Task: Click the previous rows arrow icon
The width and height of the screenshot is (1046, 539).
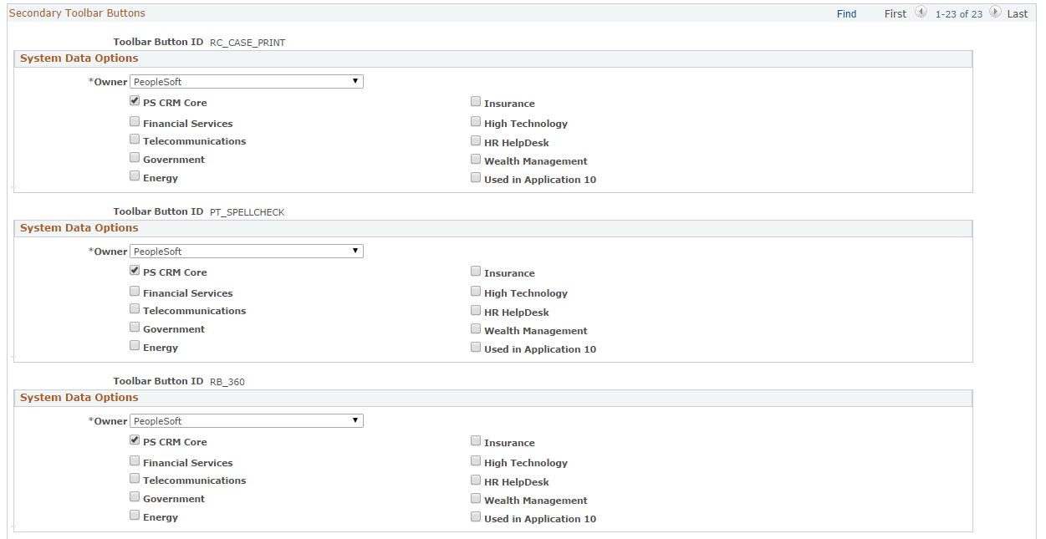Action: click(x=921, y=13)
